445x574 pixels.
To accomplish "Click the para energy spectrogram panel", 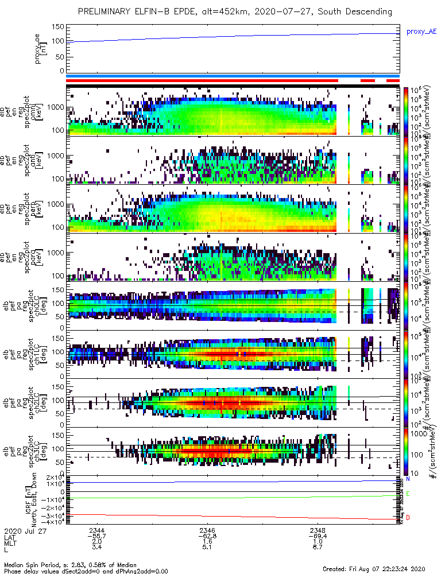I will click(x=233, y=257).
